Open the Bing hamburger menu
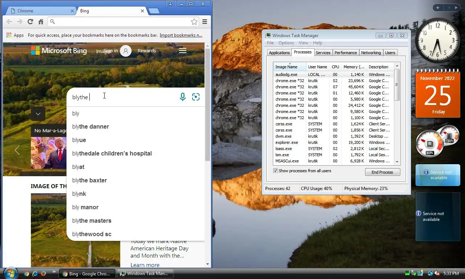The image size is (465, 279). [x=183, y=50]
